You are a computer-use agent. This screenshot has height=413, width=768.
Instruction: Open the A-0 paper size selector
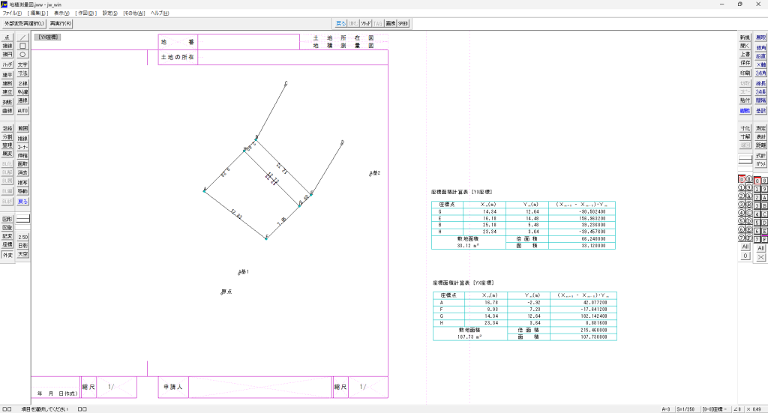pyautogui.click(x=665, y=409)
